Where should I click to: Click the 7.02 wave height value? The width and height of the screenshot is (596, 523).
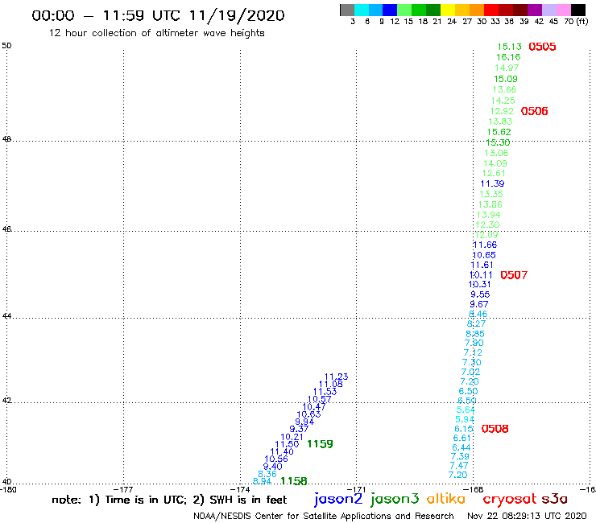470,372
